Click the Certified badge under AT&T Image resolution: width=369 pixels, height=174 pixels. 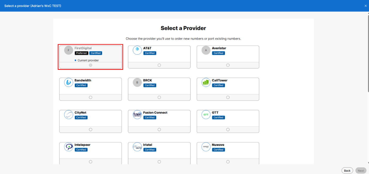[150, 53]
